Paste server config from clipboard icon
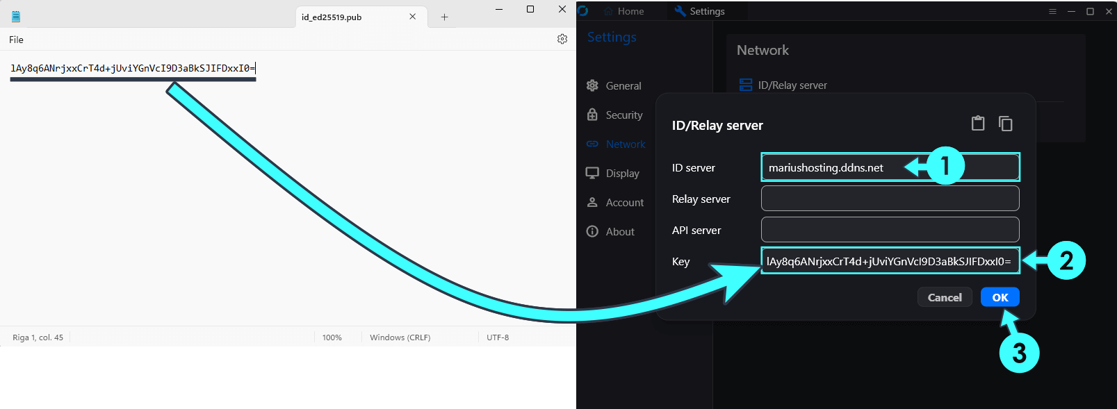This screenshot has width=1117, height=409. 978,124
